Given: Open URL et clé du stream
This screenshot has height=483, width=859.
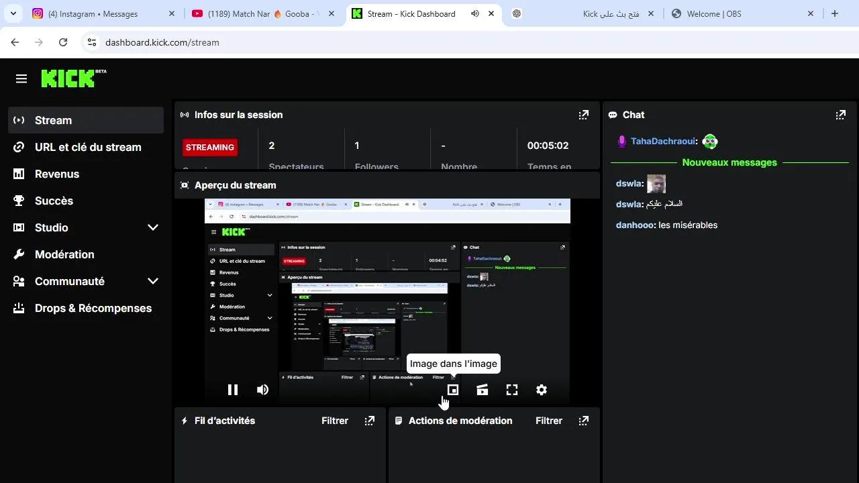Looking at the screenshot, I should coord(86,147).
